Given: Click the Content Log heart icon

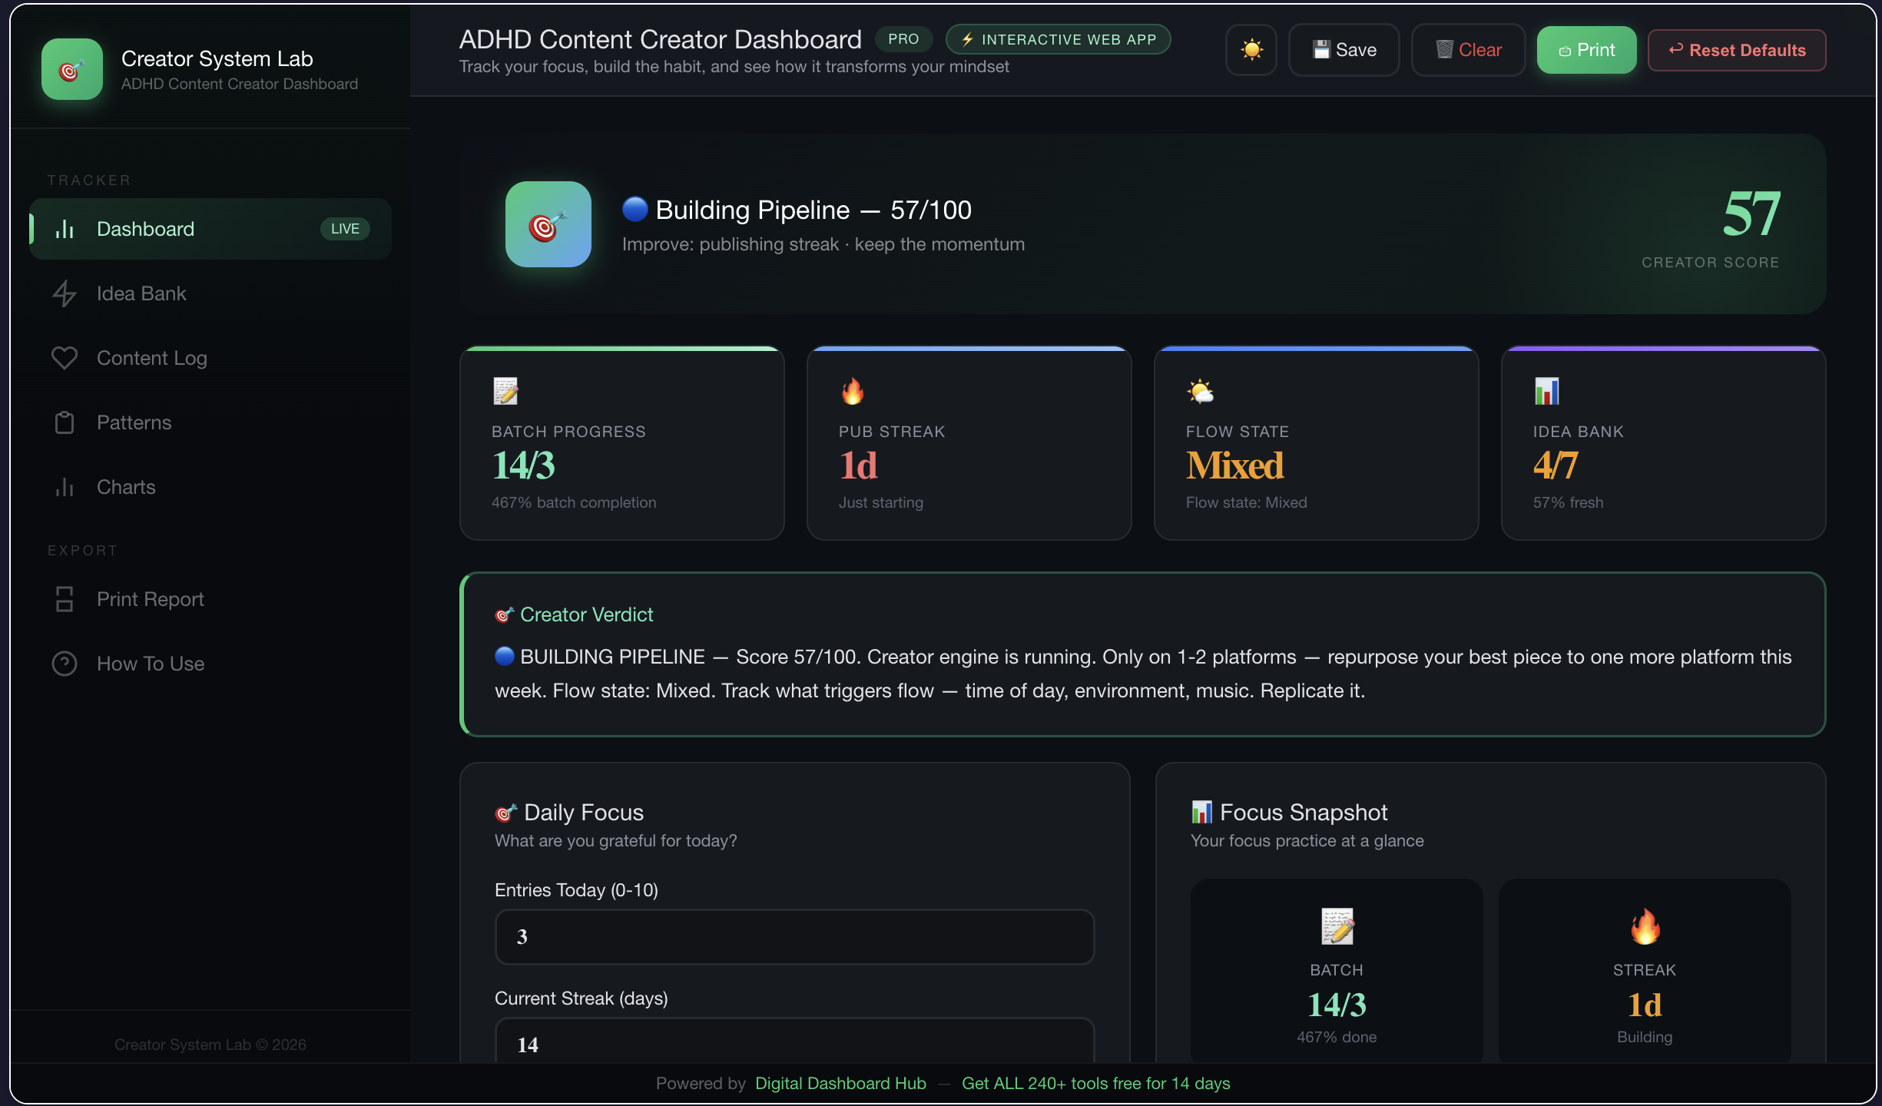Looking at the screenshot, I should click(x=65, y=358).
